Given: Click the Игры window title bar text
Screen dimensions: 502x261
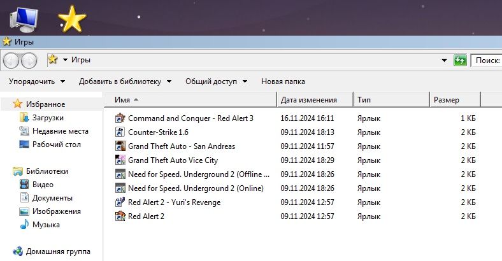Looking at the screenshot, I should tap(24, 42).
